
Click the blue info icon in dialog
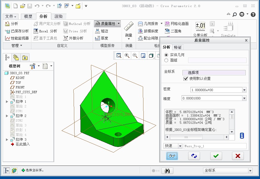point(242,136)
